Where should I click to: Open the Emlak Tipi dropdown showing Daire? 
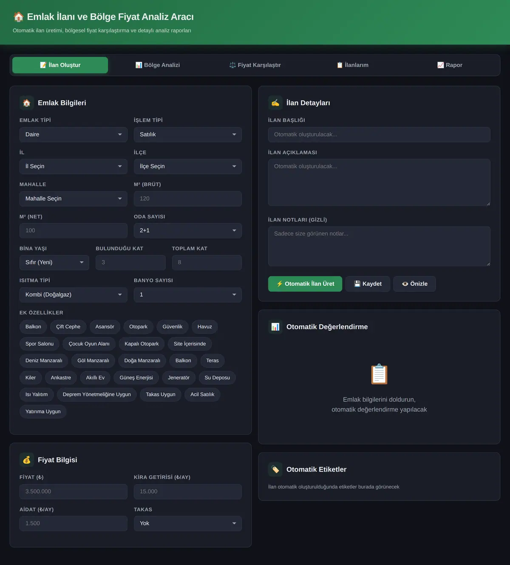[x=74, y=134]
